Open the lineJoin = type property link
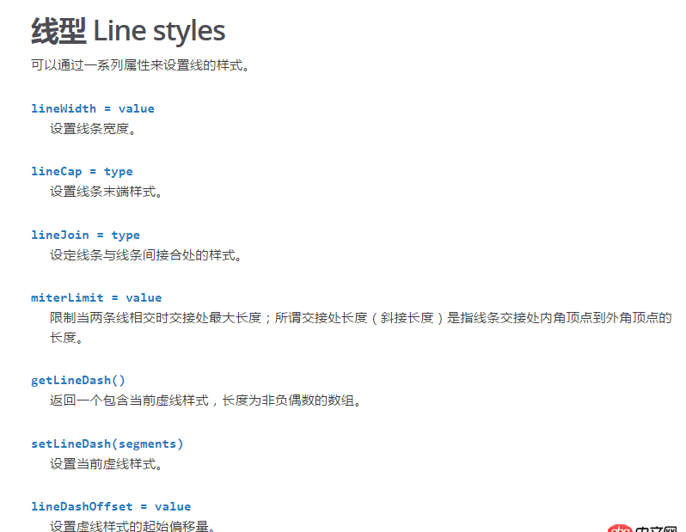 click(x=85, y=235)
